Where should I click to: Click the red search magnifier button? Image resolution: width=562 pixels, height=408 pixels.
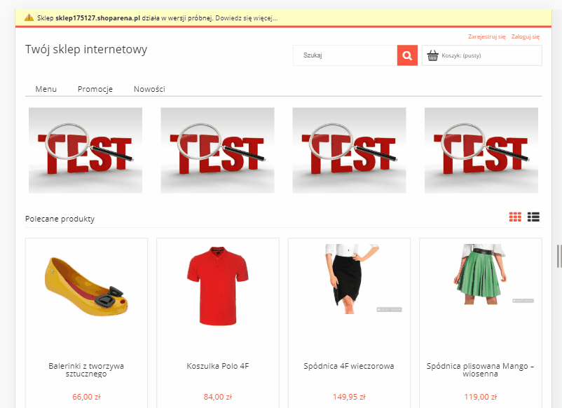[x=407, y=55]
